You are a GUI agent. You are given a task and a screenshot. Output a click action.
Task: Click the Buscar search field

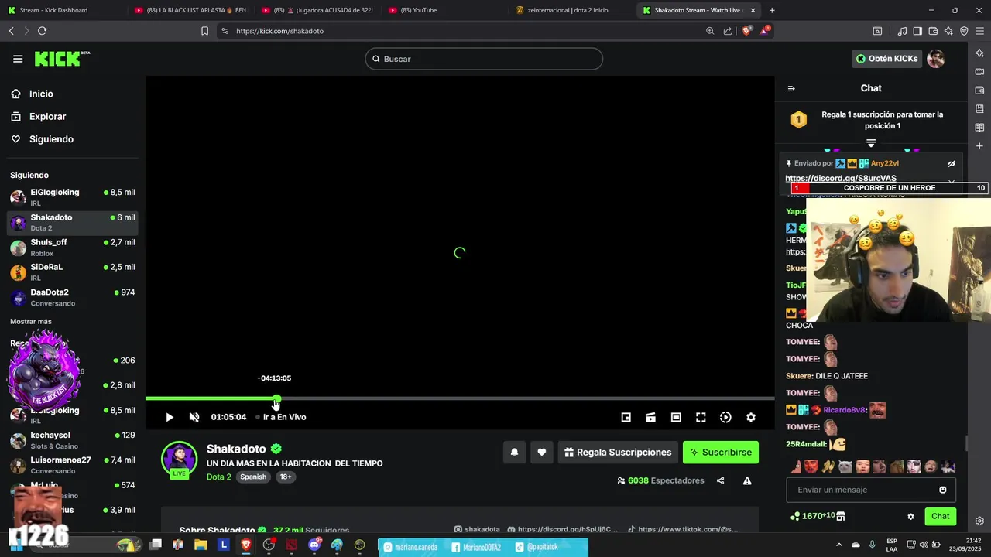(484, 59)
